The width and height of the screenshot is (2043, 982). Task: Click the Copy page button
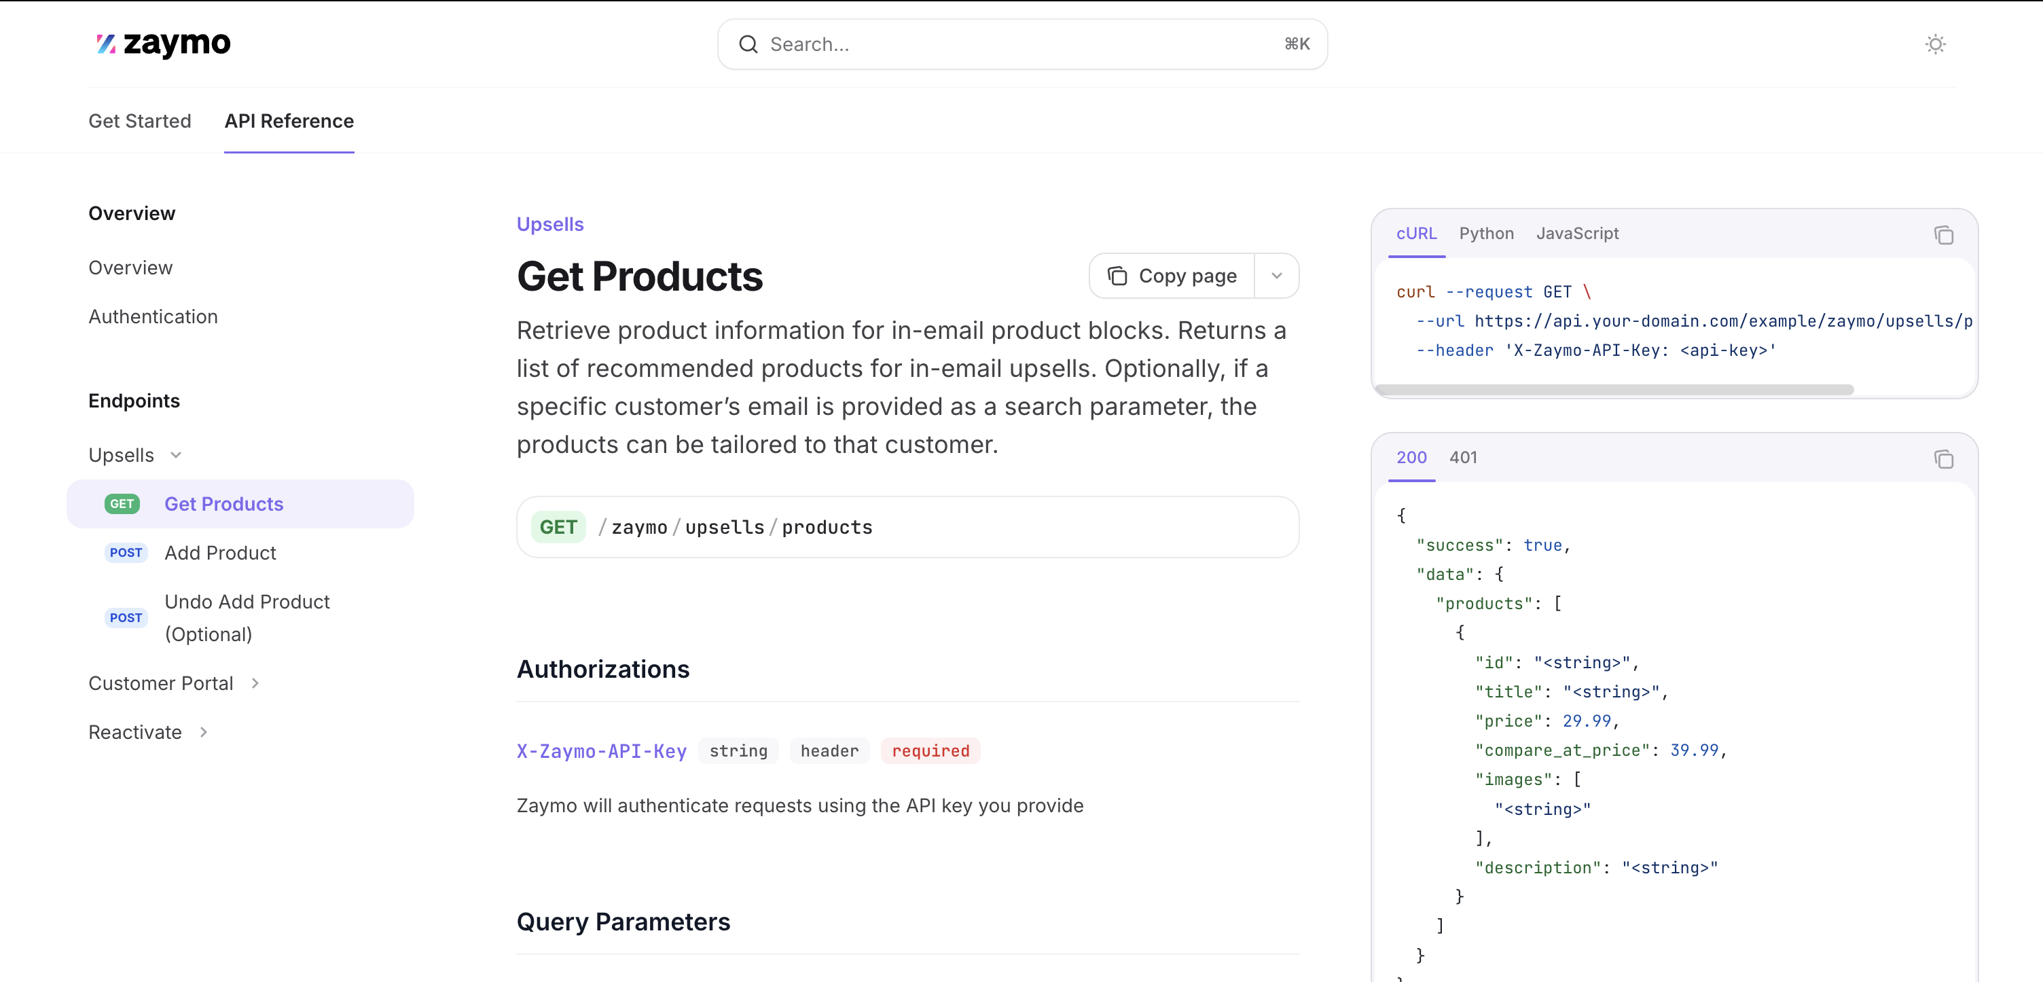coord(1172,276)
